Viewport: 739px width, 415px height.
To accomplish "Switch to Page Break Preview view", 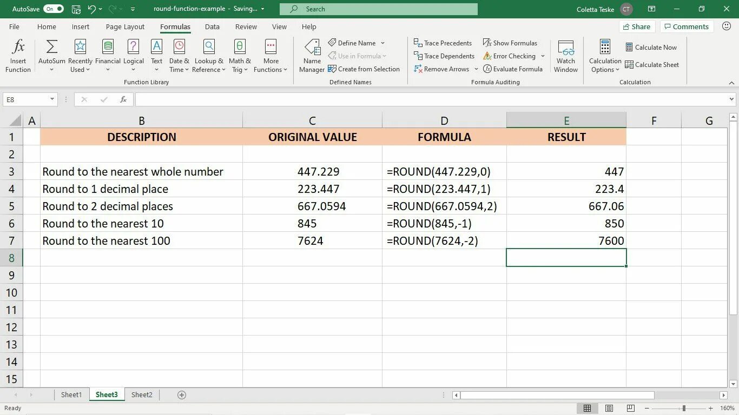I will [x=631, y=409].
